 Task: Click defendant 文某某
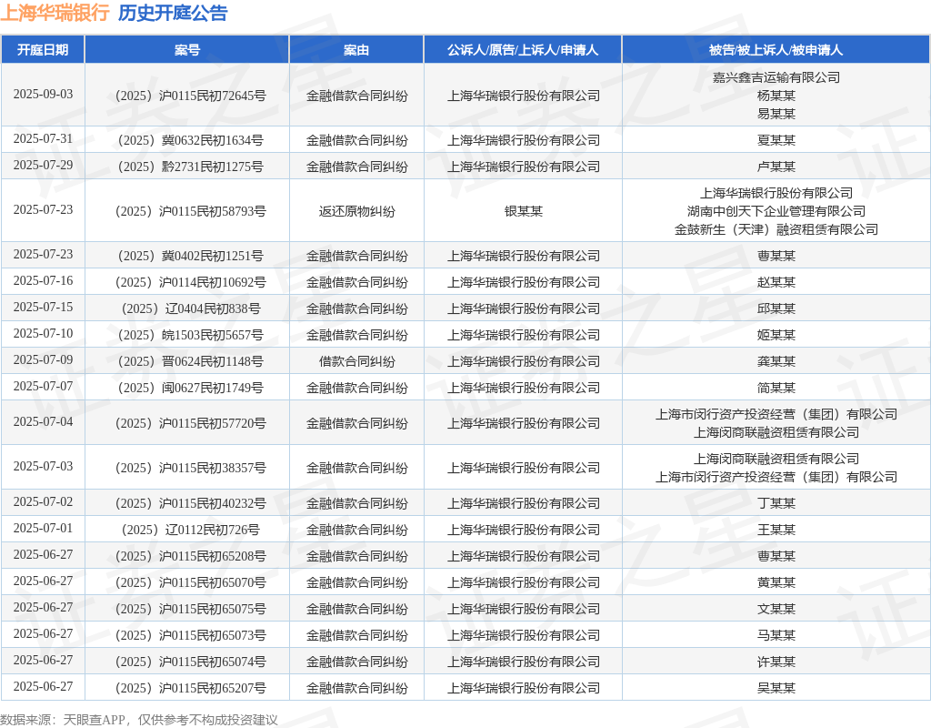[x=776, y=609]
